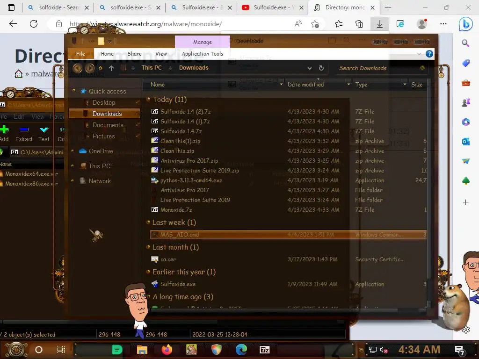Open Microsoft Edge from the taskbar

click(x=241, y=350)
